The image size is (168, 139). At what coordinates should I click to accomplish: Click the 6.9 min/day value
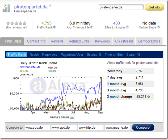tap(80, 23)
